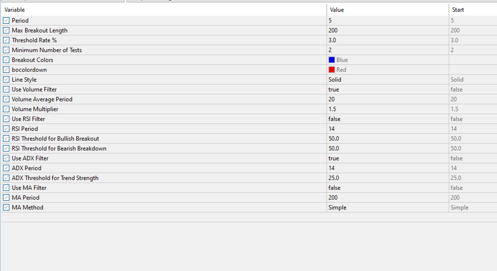Select the 'MA Method' variable name
The width and height of the screenshot is (497, 271).
28,208
